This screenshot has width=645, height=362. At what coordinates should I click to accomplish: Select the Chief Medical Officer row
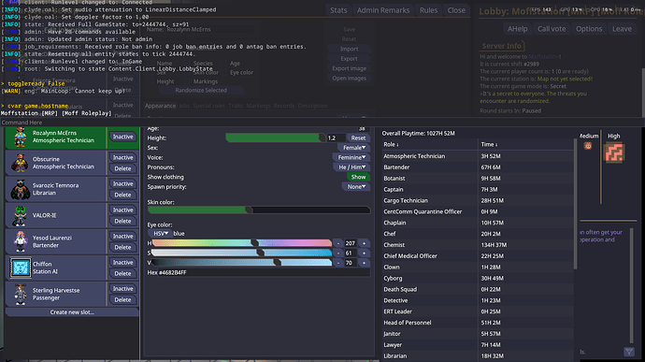click(x=477, y=256)
